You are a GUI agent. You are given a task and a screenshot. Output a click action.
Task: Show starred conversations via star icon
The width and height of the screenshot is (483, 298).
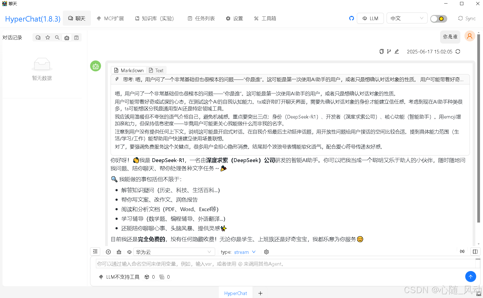coord(48,38)
